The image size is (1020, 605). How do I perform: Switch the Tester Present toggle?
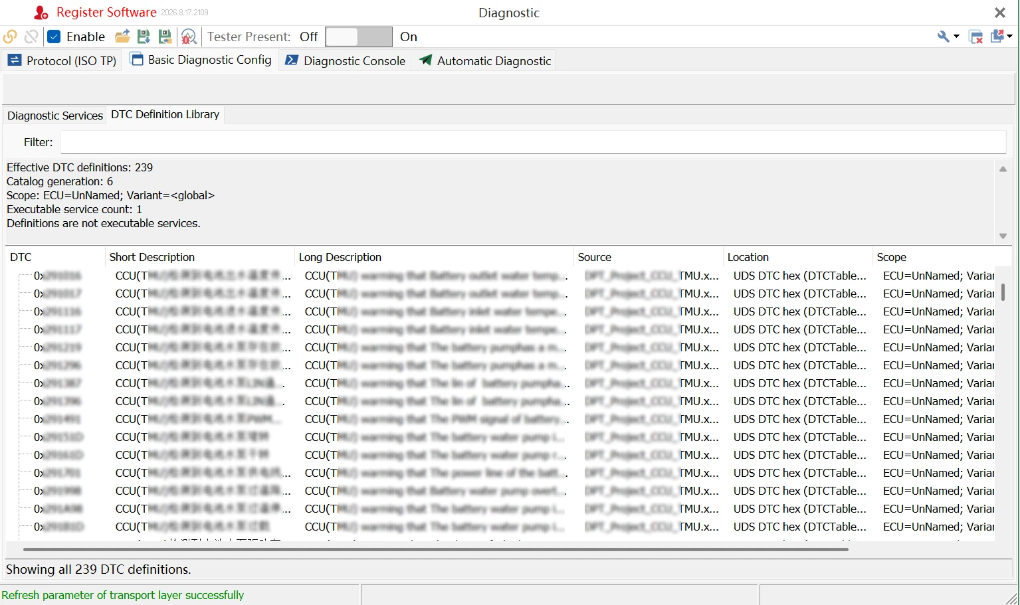pyautogui.click(x=359, y=37)
